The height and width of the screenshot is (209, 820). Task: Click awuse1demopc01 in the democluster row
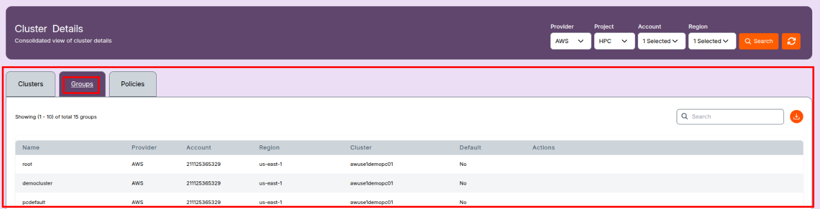372,183
